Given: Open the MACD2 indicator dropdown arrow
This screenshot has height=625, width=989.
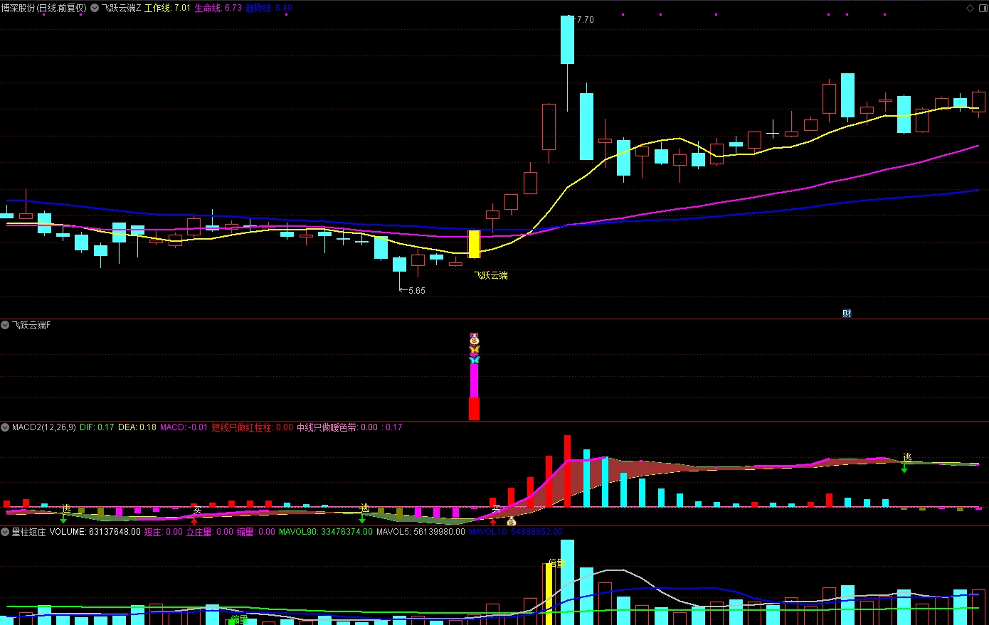Looking at the screenshot, I should pos(5,427).
